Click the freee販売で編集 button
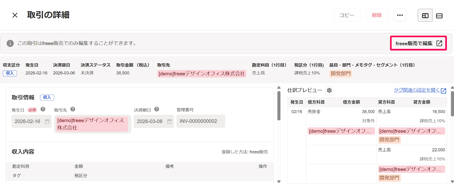Viewport: 454px width, 193px height. (x=418, y=43)
